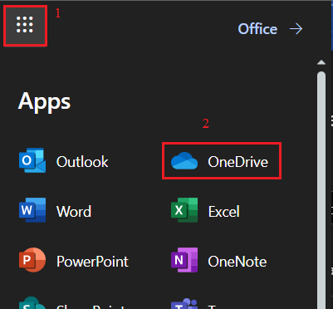
Task: Launch the Outlook app icon
Action: pos(32,160)
